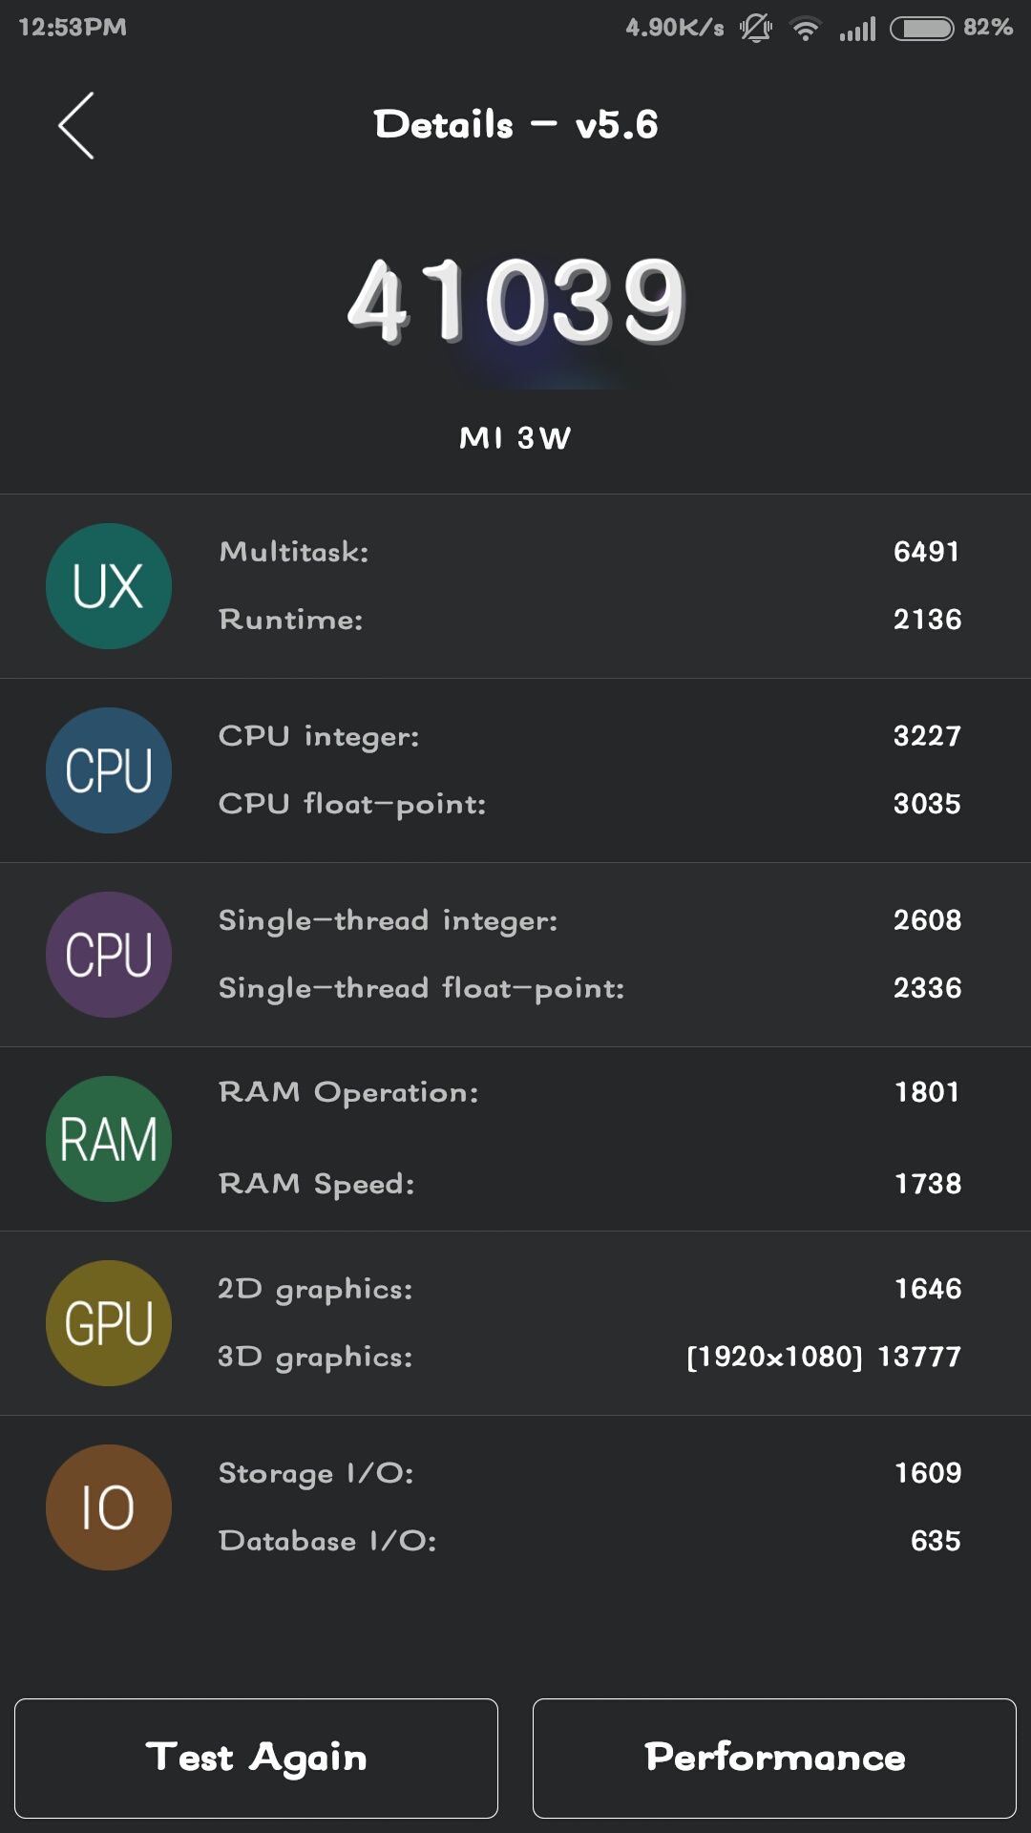Image resolution: width=1031 pixels, height=1833 pixels.
Task: Select the Database I/O row
Action: [x=589, y=1541]
